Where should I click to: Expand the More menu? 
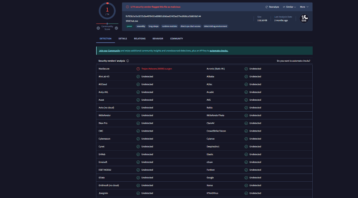pyautogui.click(x=304, y=7)
